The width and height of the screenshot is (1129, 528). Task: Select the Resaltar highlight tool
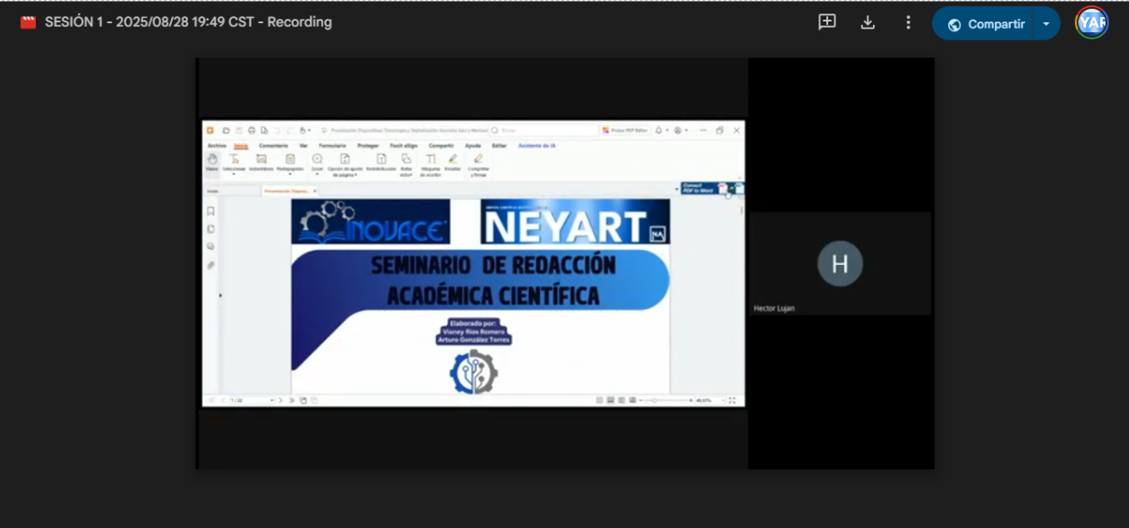click(453, 162)
